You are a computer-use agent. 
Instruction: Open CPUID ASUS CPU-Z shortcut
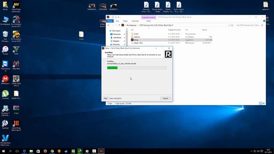[x=16, y=81]
